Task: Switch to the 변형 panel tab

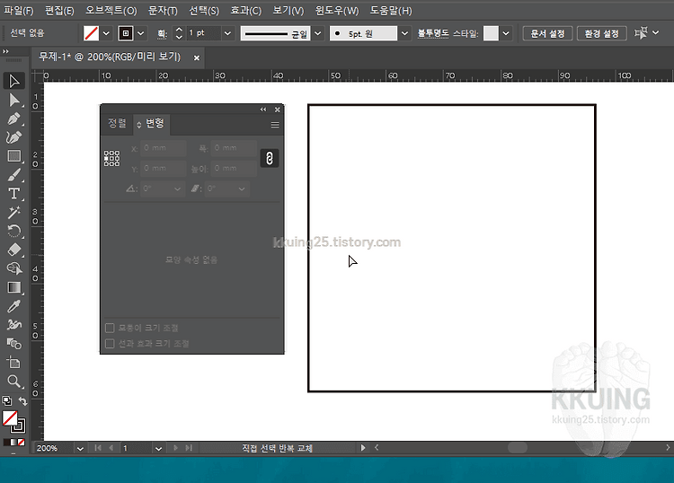Action: [x=152, y=124]
